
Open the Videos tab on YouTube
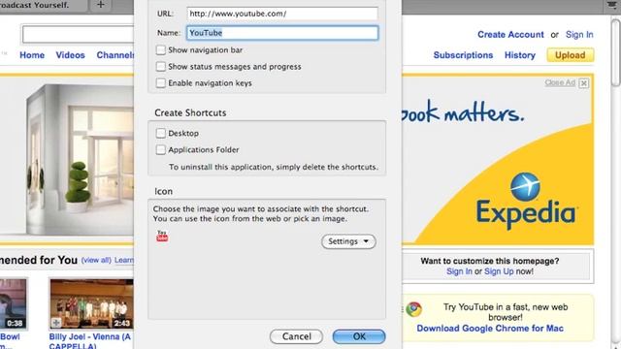pyautogui.click(x=70, y=55)
